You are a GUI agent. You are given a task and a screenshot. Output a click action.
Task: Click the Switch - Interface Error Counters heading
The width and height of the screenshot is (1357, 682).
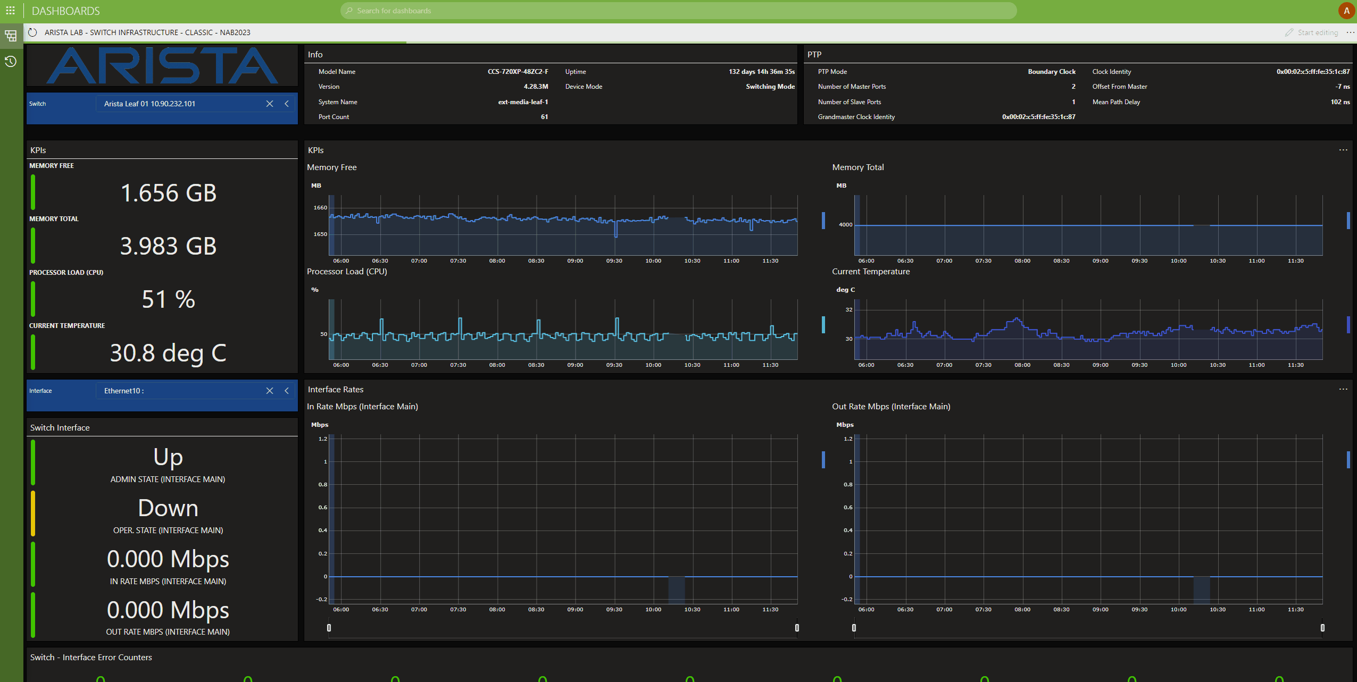pos(91,657)
